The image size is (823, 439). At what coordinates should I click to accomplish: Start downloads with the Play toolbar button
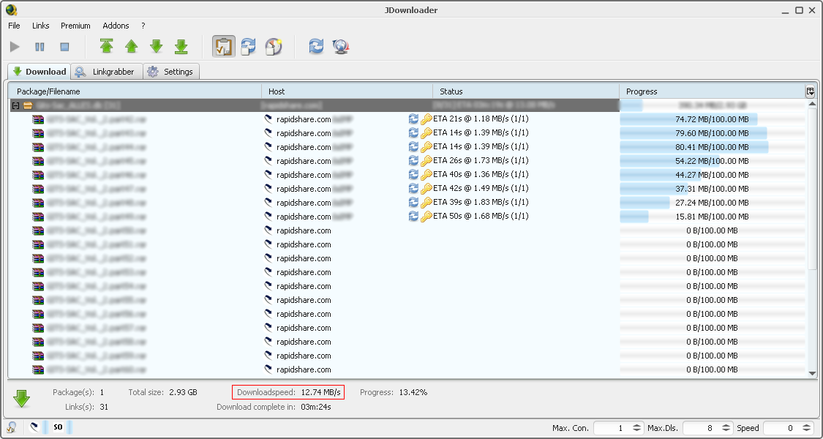pos(15,48)
